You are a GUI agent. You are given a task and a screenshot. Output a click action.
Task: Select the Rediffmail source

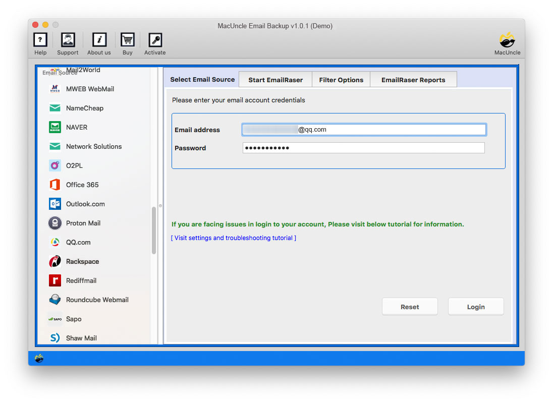(81, 280)
